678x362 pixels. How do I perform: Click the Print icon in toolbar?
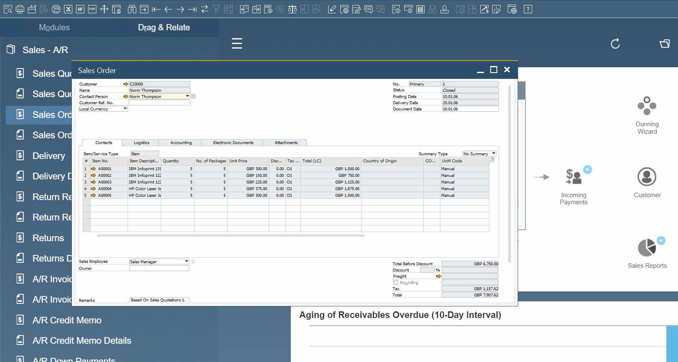click(20, 9)
